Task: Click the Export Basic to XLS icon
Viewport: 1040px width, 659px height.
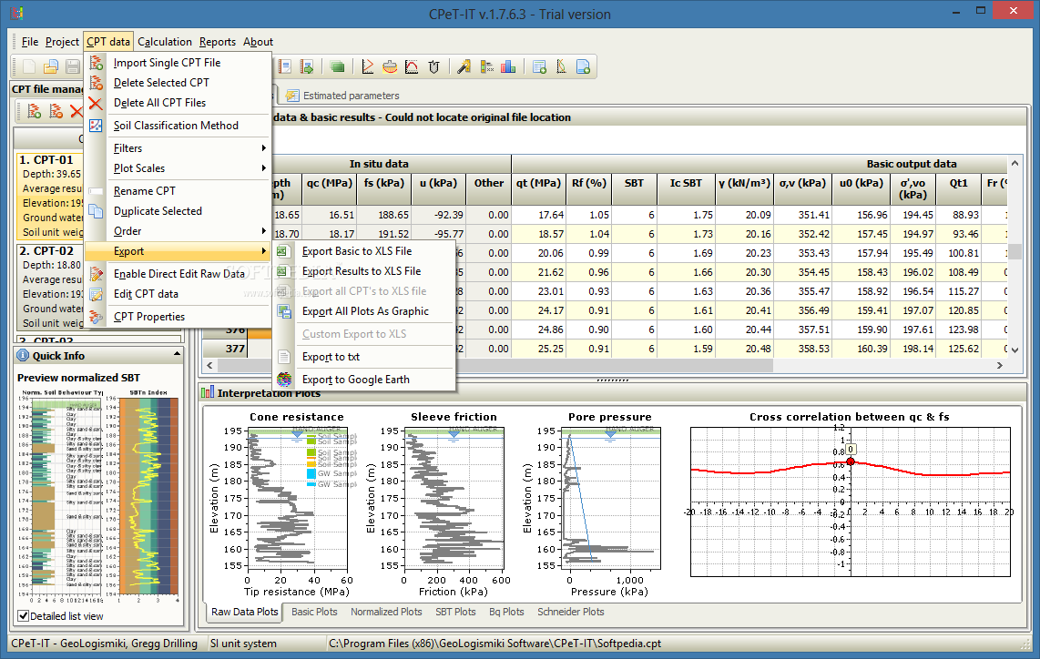Action: 282,251
